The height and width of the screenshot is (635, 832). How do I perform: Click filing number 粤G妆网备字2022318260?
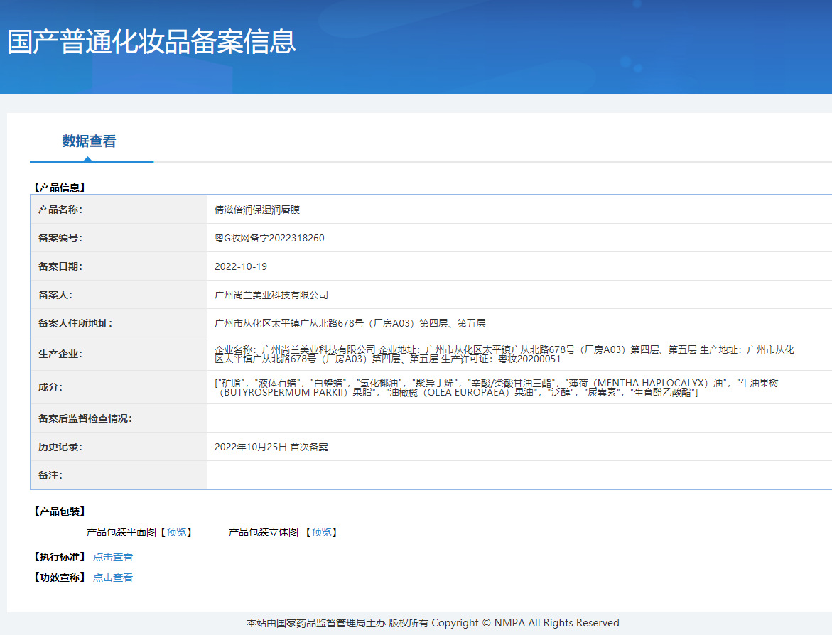coord(269,238)
